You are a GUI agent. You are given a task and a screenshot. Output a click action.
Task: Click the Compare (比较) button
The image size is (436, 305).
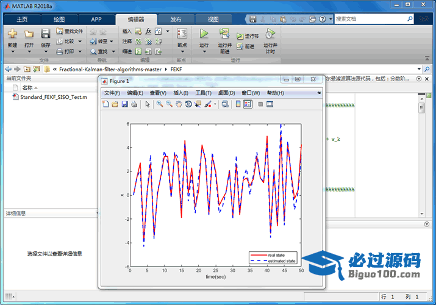(66, 41)
